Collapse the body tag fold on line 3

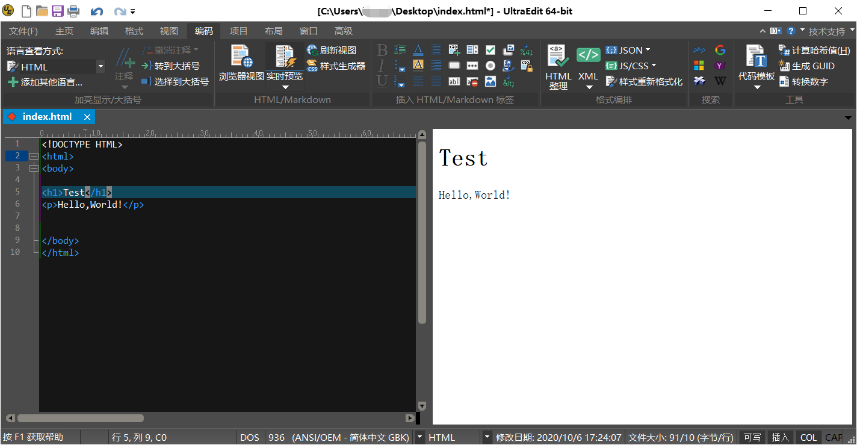pos(34,168)
